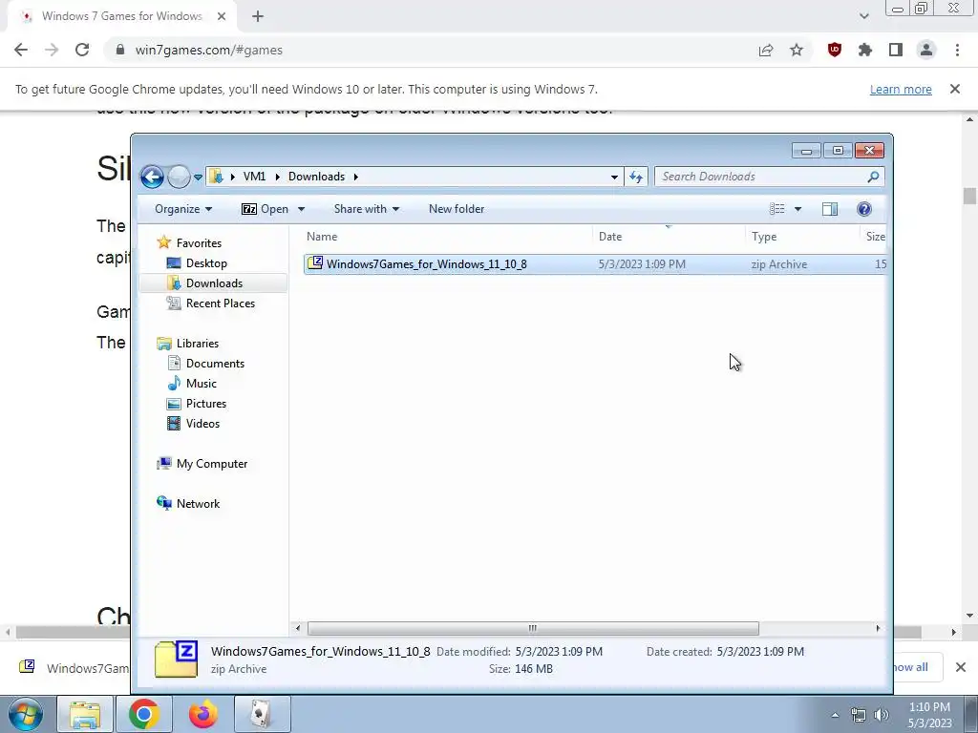Toggle the preview pane
Image resolution: width=978 pixels, height=733 pixels.
(830, 209)
